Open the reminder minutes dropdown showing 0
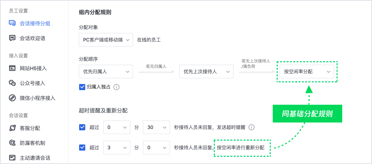Image resolution: width=372 pixels, height=164 pixels. click(x=117, y=127)
